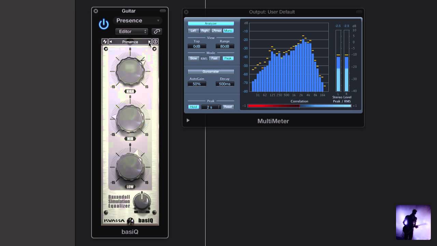This screenshot has height=246, width=437.
Task: Click the compare icon left of preset bar
Action: point(105,42)
